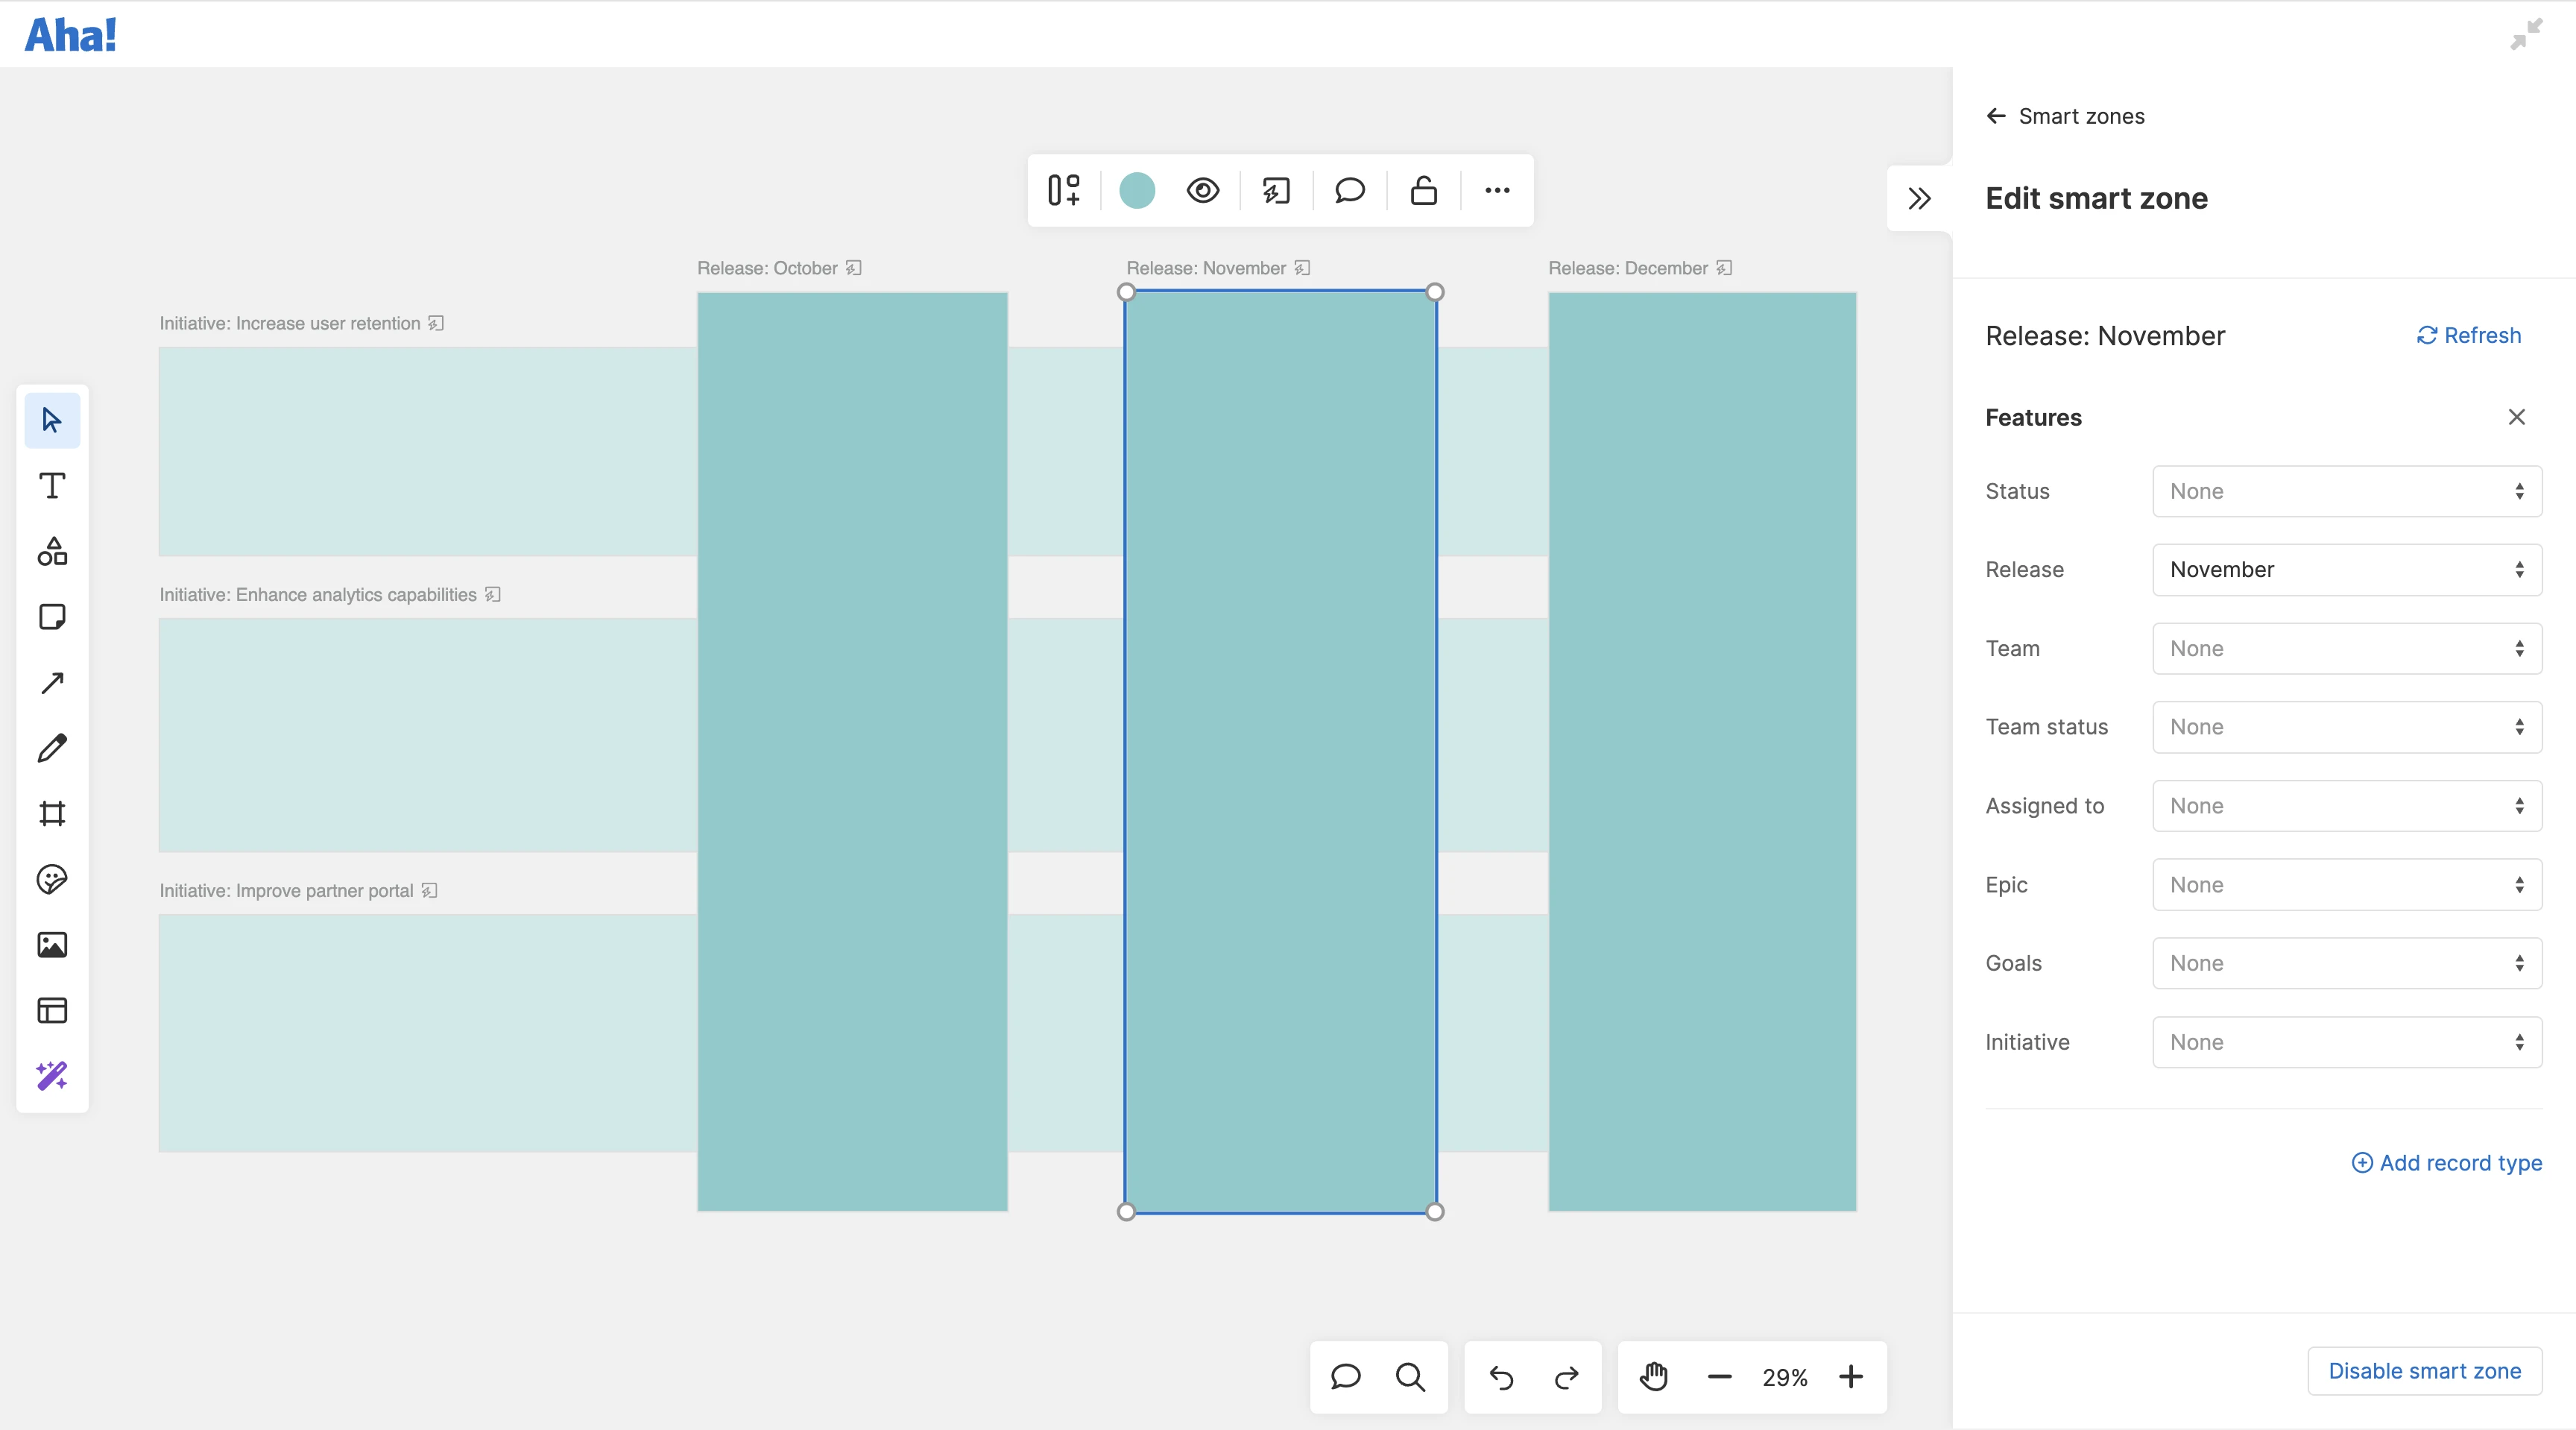
Task: Click the Undo arrow
Action: (1500, 1377)
